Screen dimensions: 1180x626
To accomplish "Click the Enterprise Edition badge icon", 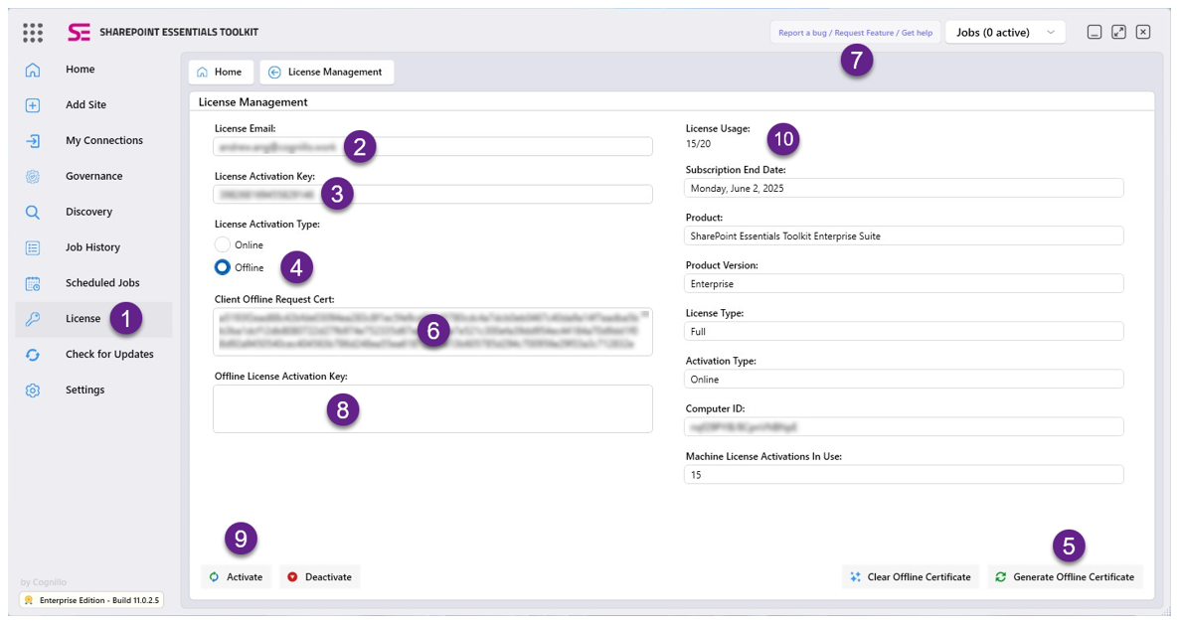I will click(x=29, y=600).
